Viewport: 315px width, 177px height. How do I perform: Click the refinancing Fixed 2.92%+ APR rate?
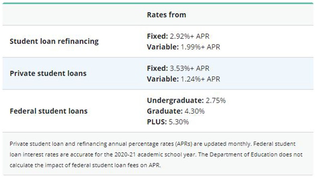tap(178, 36)
